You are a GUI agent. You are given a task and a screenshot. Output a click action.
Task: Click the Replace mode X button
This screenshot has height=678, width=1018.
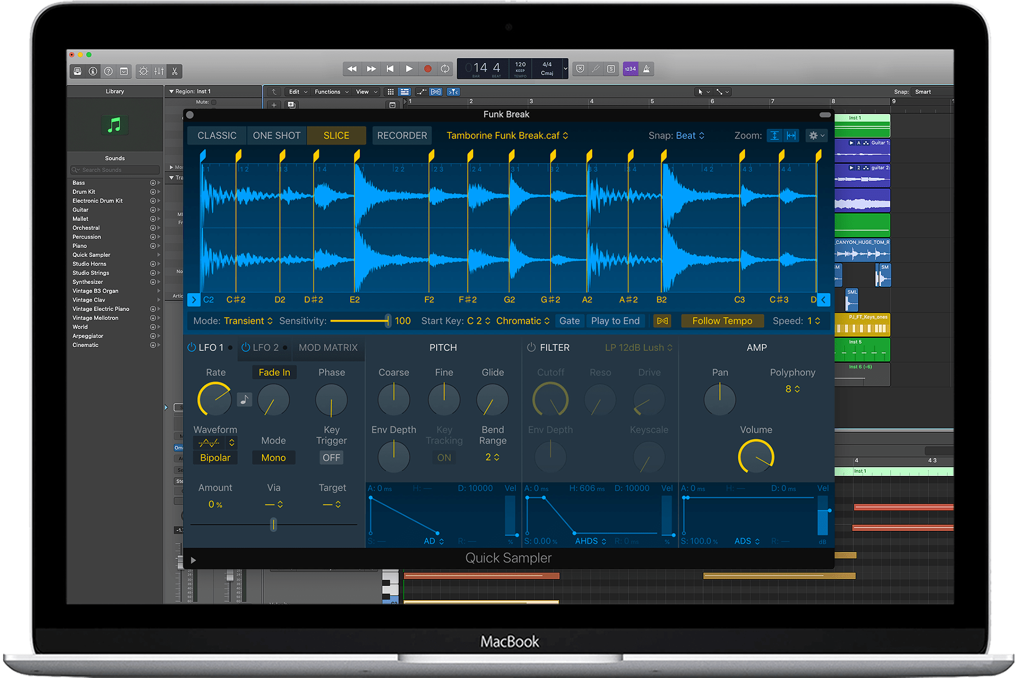580,69
